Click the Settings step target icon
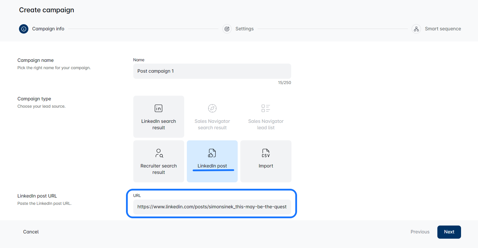 pyautogui.click(x=227, y=29)
